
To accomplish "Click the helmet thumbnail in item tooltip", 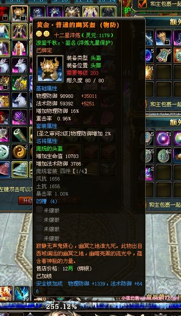I will pos(50,69).
